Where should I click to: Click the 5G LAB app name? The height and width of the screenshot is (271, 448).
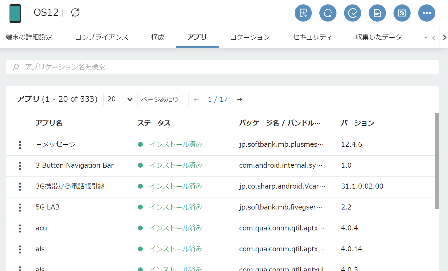48,207
